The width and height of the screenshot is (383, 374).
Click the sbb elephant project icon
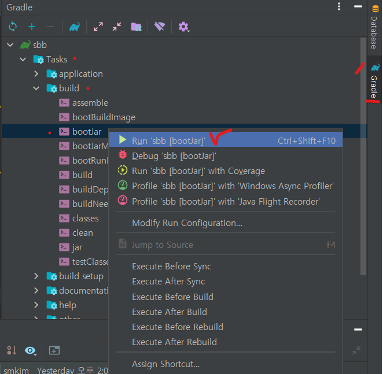point(25,45)
